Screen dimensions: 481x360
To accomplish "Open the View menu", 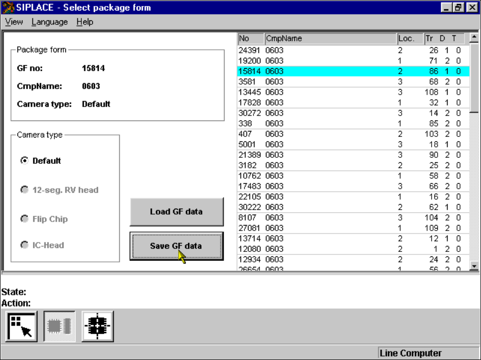I will click(14, 22).
